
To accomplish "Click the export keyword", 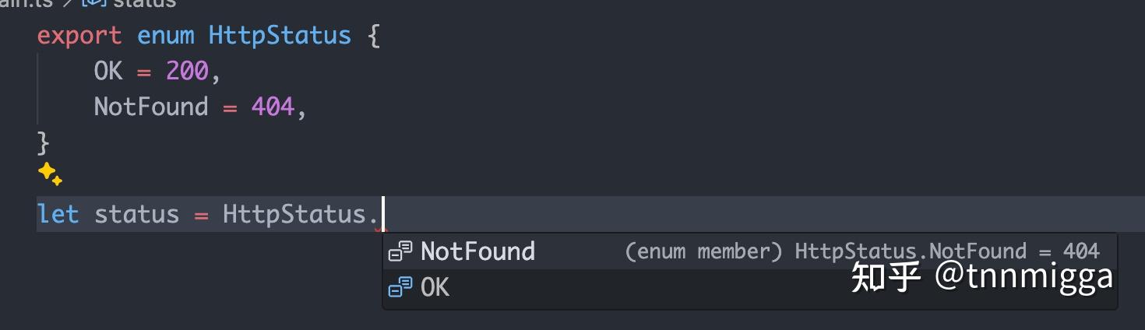I will [79, 36].
